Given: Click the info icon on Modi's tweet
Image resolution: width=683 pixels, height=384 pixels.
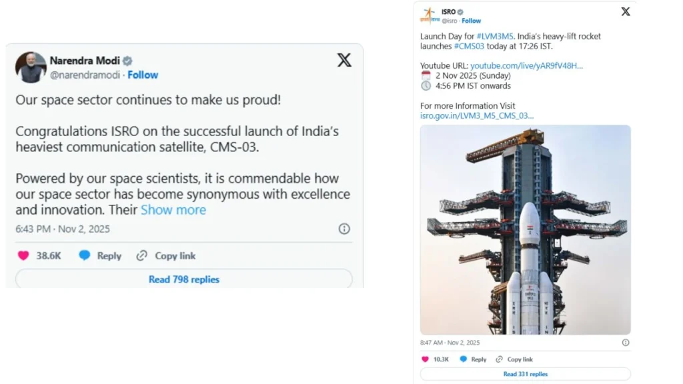Looking at the screenshot, I should [x=344, y=229].
